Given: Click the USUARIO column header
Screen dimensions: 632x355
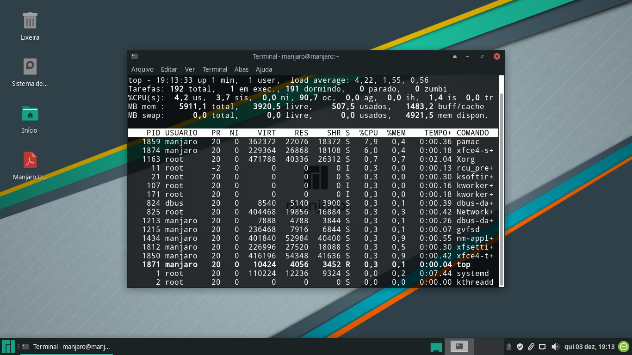Looking at the screenshot, I should pos(181,133).
